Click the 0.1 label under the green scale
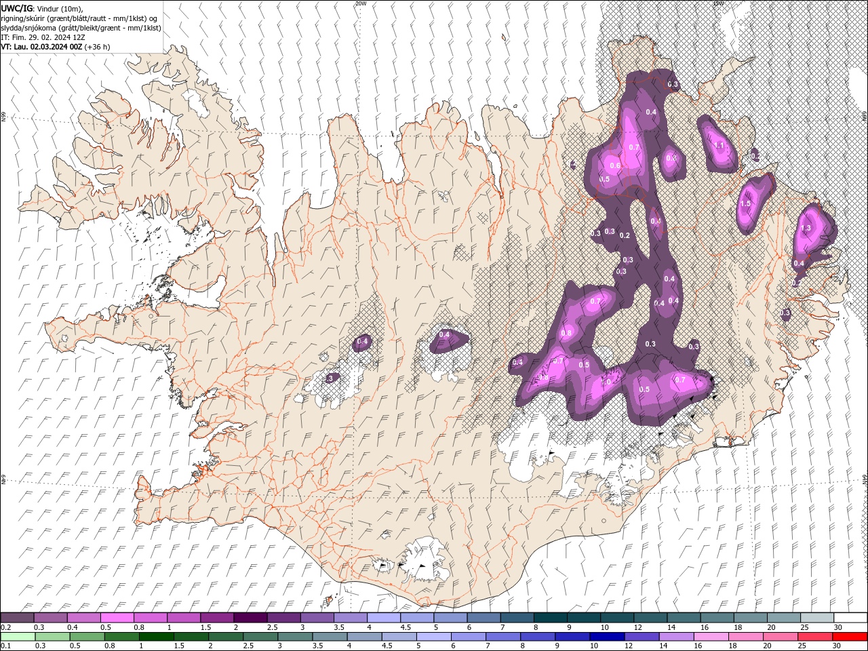The image size is (868, 651). coord(5,646)
